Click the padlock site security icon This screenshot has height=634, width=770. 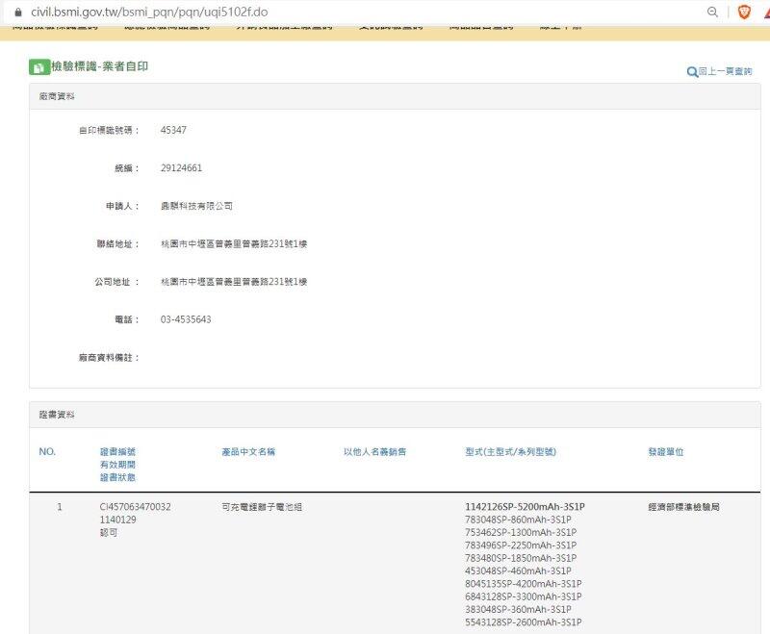pyautogui.click(x=17, y=12)
